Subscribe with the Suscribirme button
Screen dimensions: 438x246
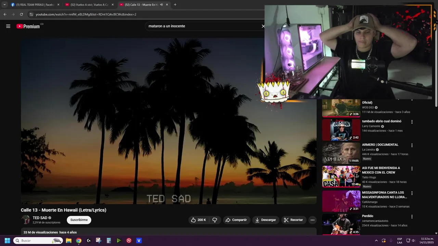click(x=79, y=220)
